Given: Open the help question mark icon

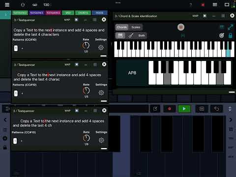Looking at the screenshot, I should pyautogui.click(x=191, y=5).
